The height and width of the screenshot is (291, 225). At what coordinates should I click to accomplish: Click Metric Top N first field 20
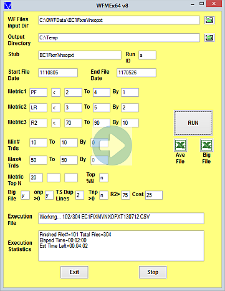click(36, 177)
